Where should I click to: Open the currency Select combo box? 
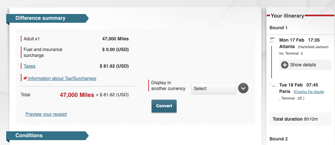pyautogui.click(x=214, y=88)
